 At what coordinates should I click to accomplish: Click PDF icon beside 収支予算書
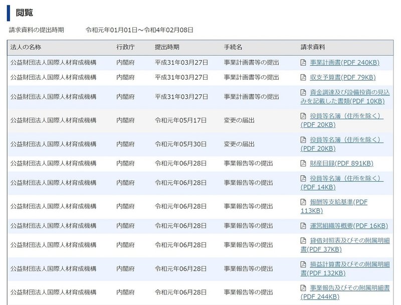(303, 77)
